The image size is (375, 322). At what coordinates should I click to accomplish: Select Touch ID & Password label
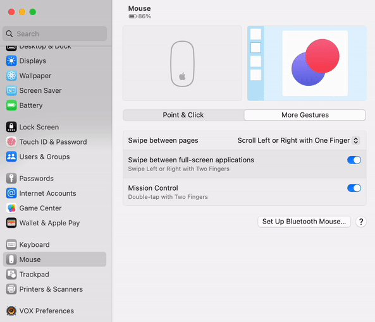tap(53, 142)
